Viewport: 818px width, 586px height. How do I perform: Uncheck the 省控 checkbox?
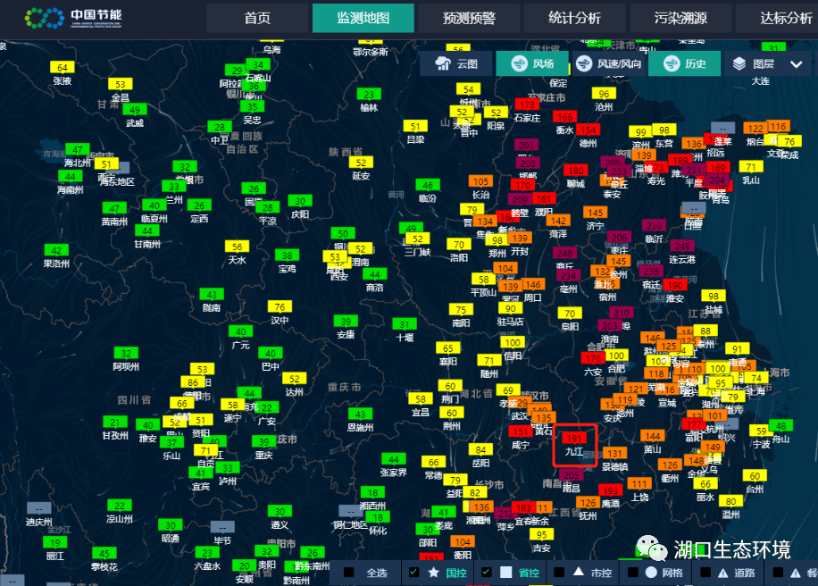tap(486, 572)
